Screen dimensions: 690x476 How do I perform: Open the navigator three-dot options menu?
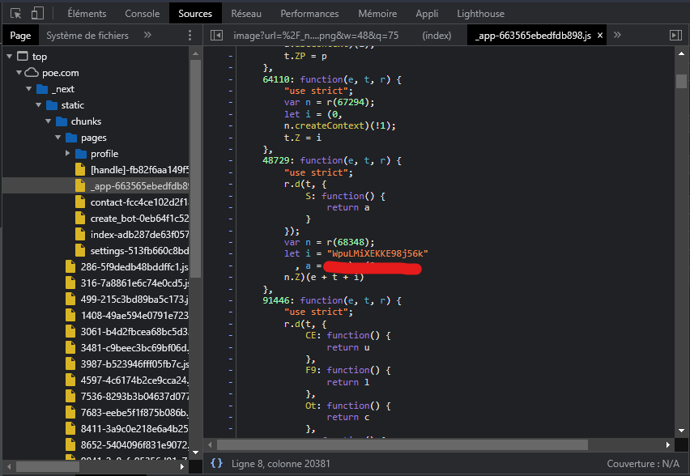point(190,36)
